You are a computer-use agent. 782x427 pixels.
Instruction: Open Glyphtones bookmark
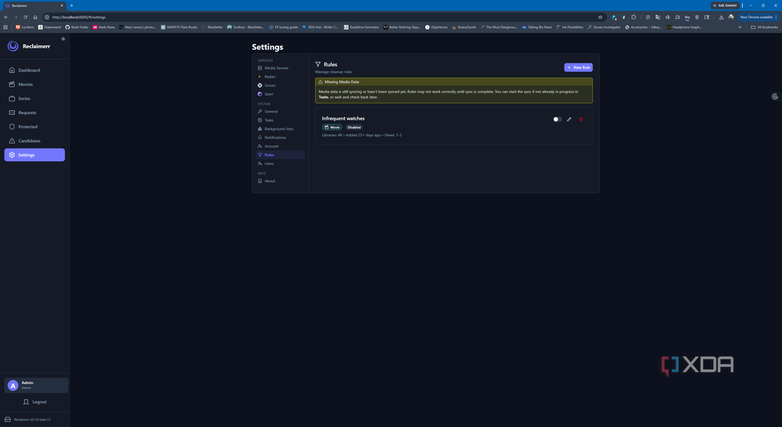pyautogui.click(x=436, y=27)
